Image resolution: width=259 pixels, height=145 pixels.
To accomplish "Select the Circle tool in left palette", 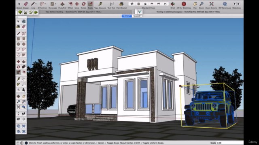I will point(18,44).
